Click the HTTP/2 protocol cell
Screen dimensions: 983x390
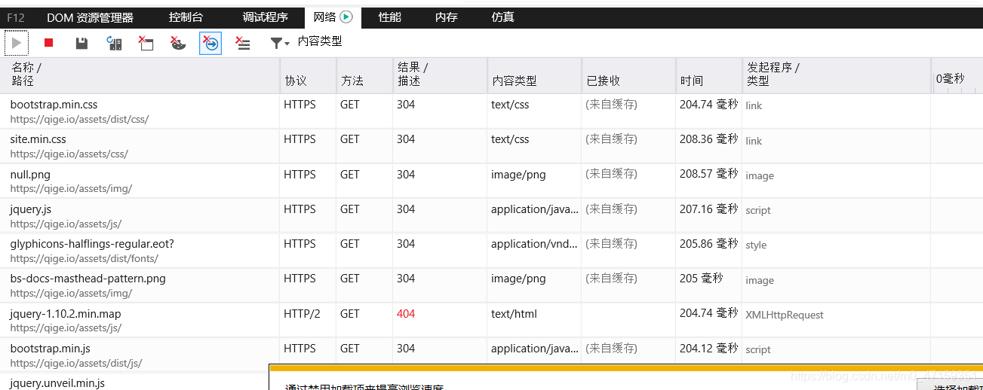click(302, 313)
